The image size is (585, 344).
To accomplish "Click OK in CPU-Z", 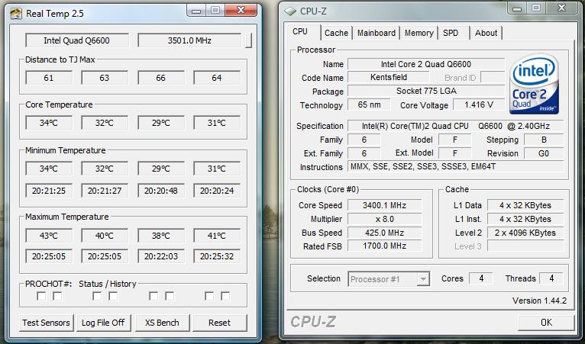I will (546, 323).
